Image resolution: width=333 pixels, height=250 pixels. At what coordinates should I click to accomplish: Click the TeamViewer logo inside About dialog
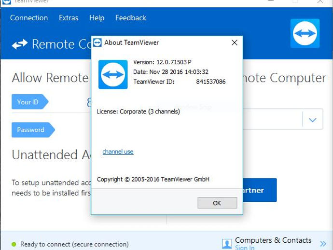tap(113, 74)
